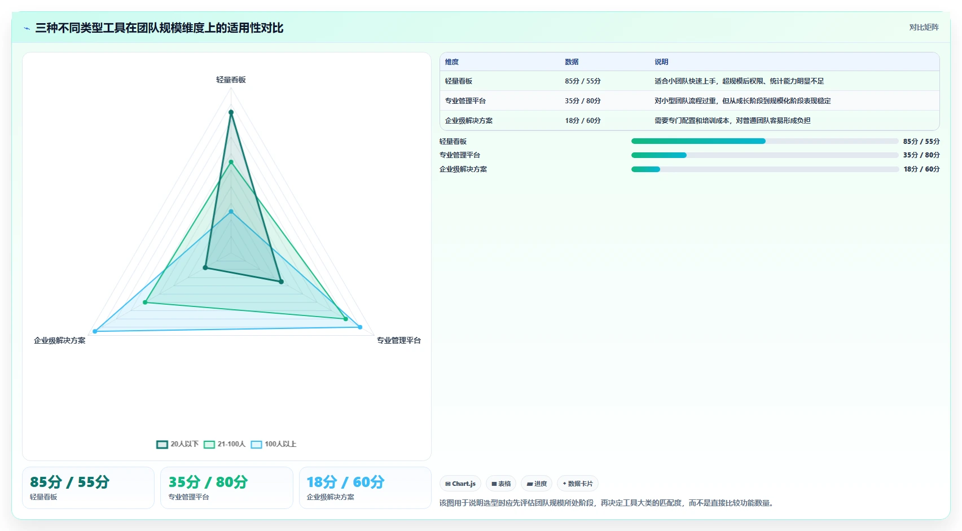Click the 表格 tag
Image resolution: width=962 pixels, height=531 pixels.
[x=501, y=484]
